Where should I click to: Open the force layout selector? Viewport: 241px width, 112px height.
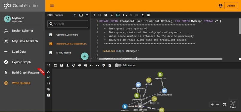(x=233, y=104)
